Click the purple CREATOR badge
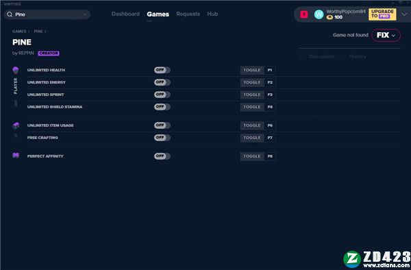 tap(49, 53)
